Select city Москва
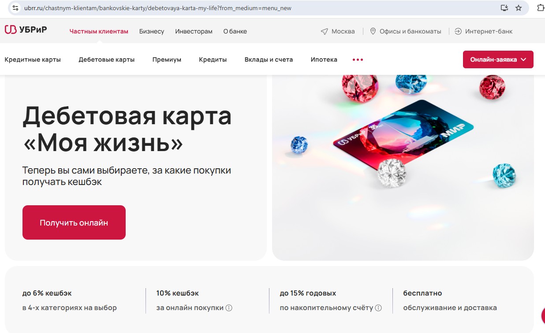Viewport: 545px width, 333px height. [x=338, y=31]
